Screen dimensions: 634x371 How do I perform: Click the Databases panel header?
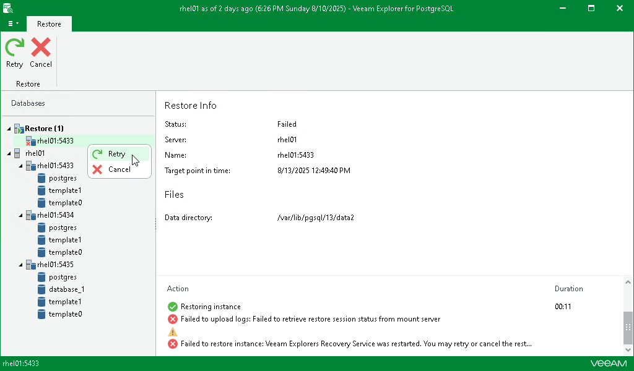pos(28,103)
